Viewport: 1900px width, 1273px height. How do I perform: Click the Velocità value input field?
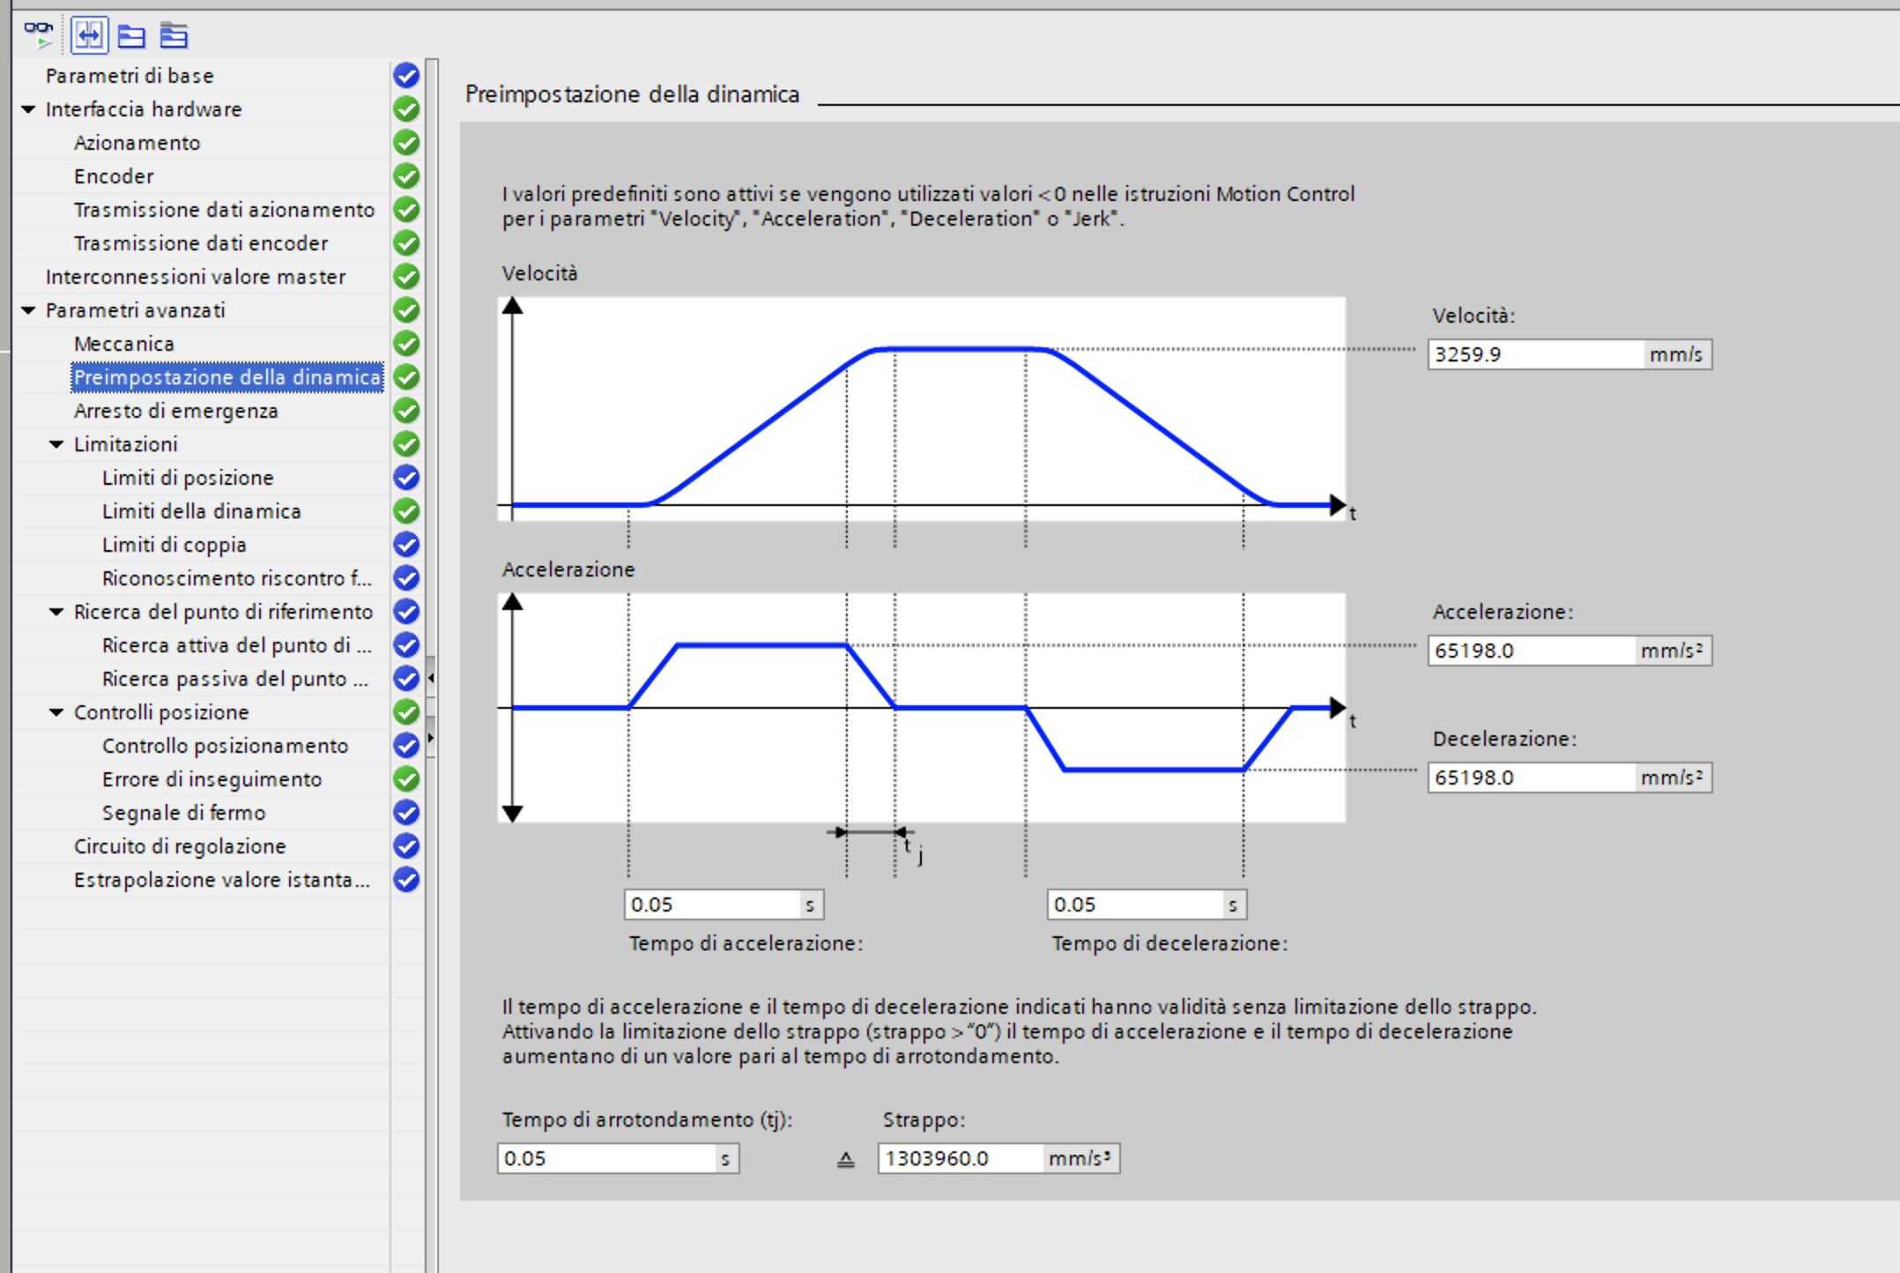coord(1533,354)
